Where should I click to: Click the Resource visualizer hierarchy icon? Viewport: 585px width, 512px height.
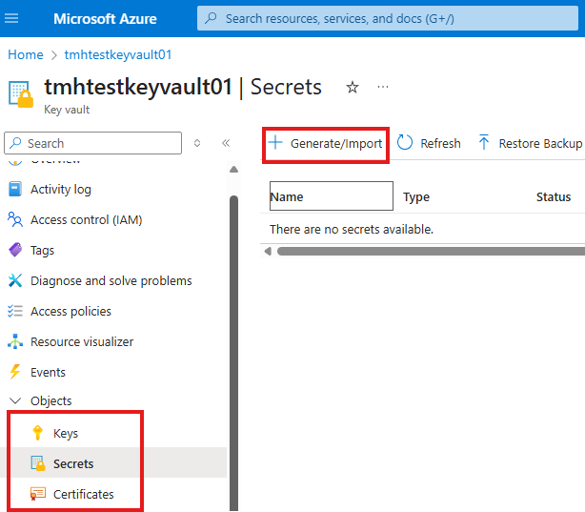pos(15,341)
